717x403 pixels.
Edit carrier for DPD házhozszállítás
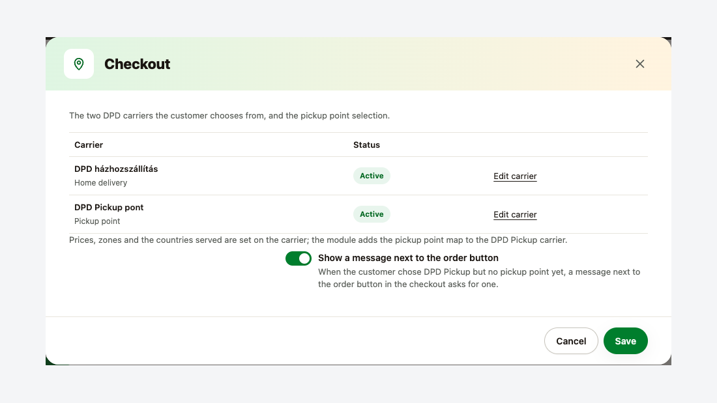pos(515,176)
